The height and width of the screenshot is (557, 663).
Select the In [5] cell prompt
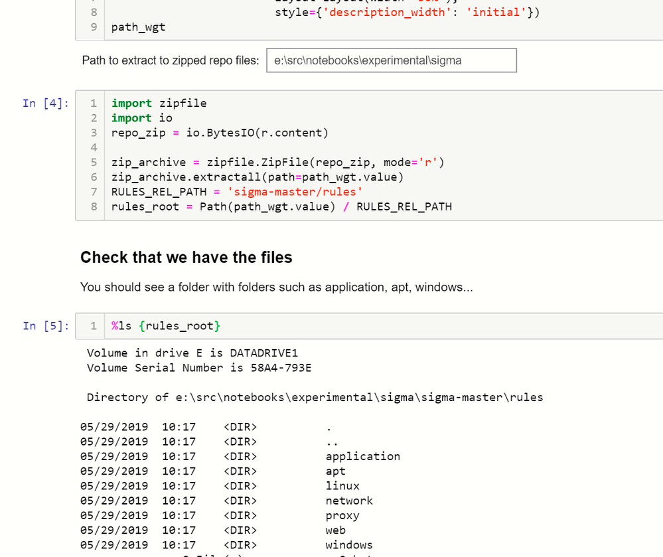(x=46, y=326)
